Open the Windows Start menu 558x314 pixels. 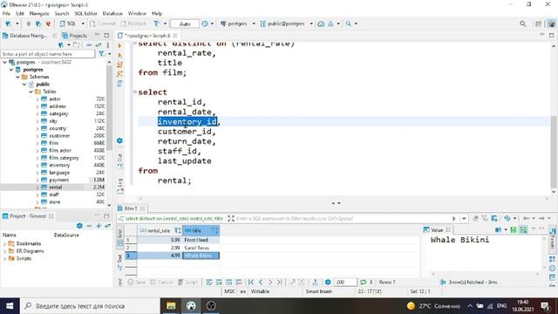tap(10, 306)
